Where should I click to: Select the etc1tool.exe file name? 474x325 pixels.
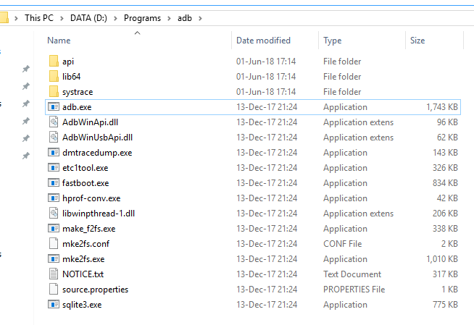click(x=86, y=168)
